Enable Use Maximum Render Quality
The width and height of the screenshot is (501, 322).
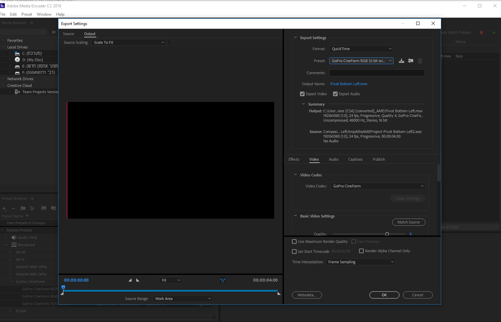294,241
